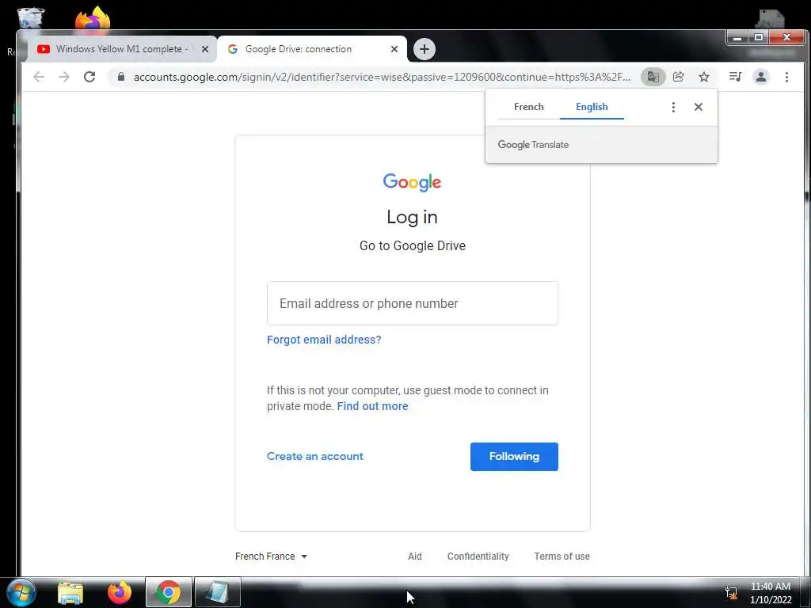Open Chrome's three-dot main menu
The width and height of the screenshot is (811, 608).
point(786,77)
